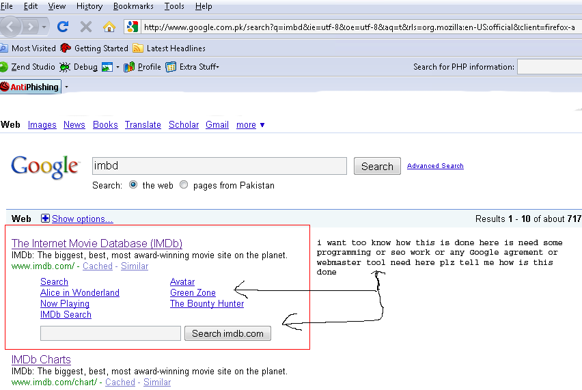This screenshot has width=582, height=390.
Task: Open Cached link for www.imdb.com/
Action: tap(98, 266)
